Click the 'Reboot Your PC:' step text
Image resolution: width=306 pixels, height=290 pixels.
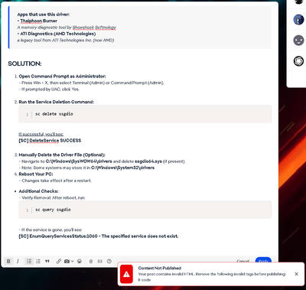coord(36,174)
